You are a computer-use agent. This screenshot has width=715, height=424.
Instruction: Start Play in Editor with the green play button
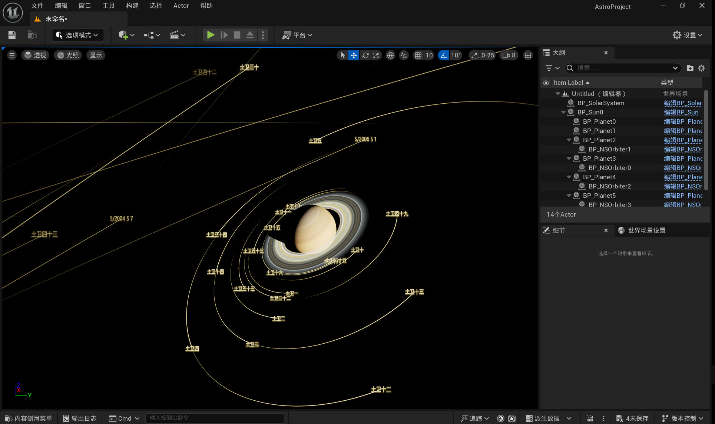211,35
